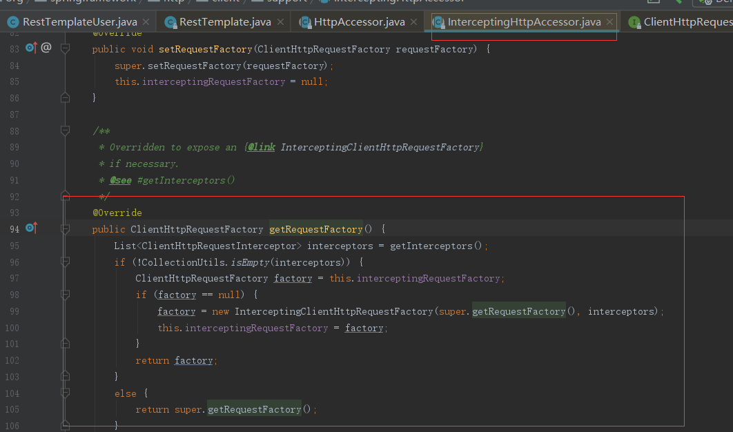The image size is (733, 432).
Task: Click the class icon on InterceptingHttpAccessor.java tab
Action: click(438, 22)
